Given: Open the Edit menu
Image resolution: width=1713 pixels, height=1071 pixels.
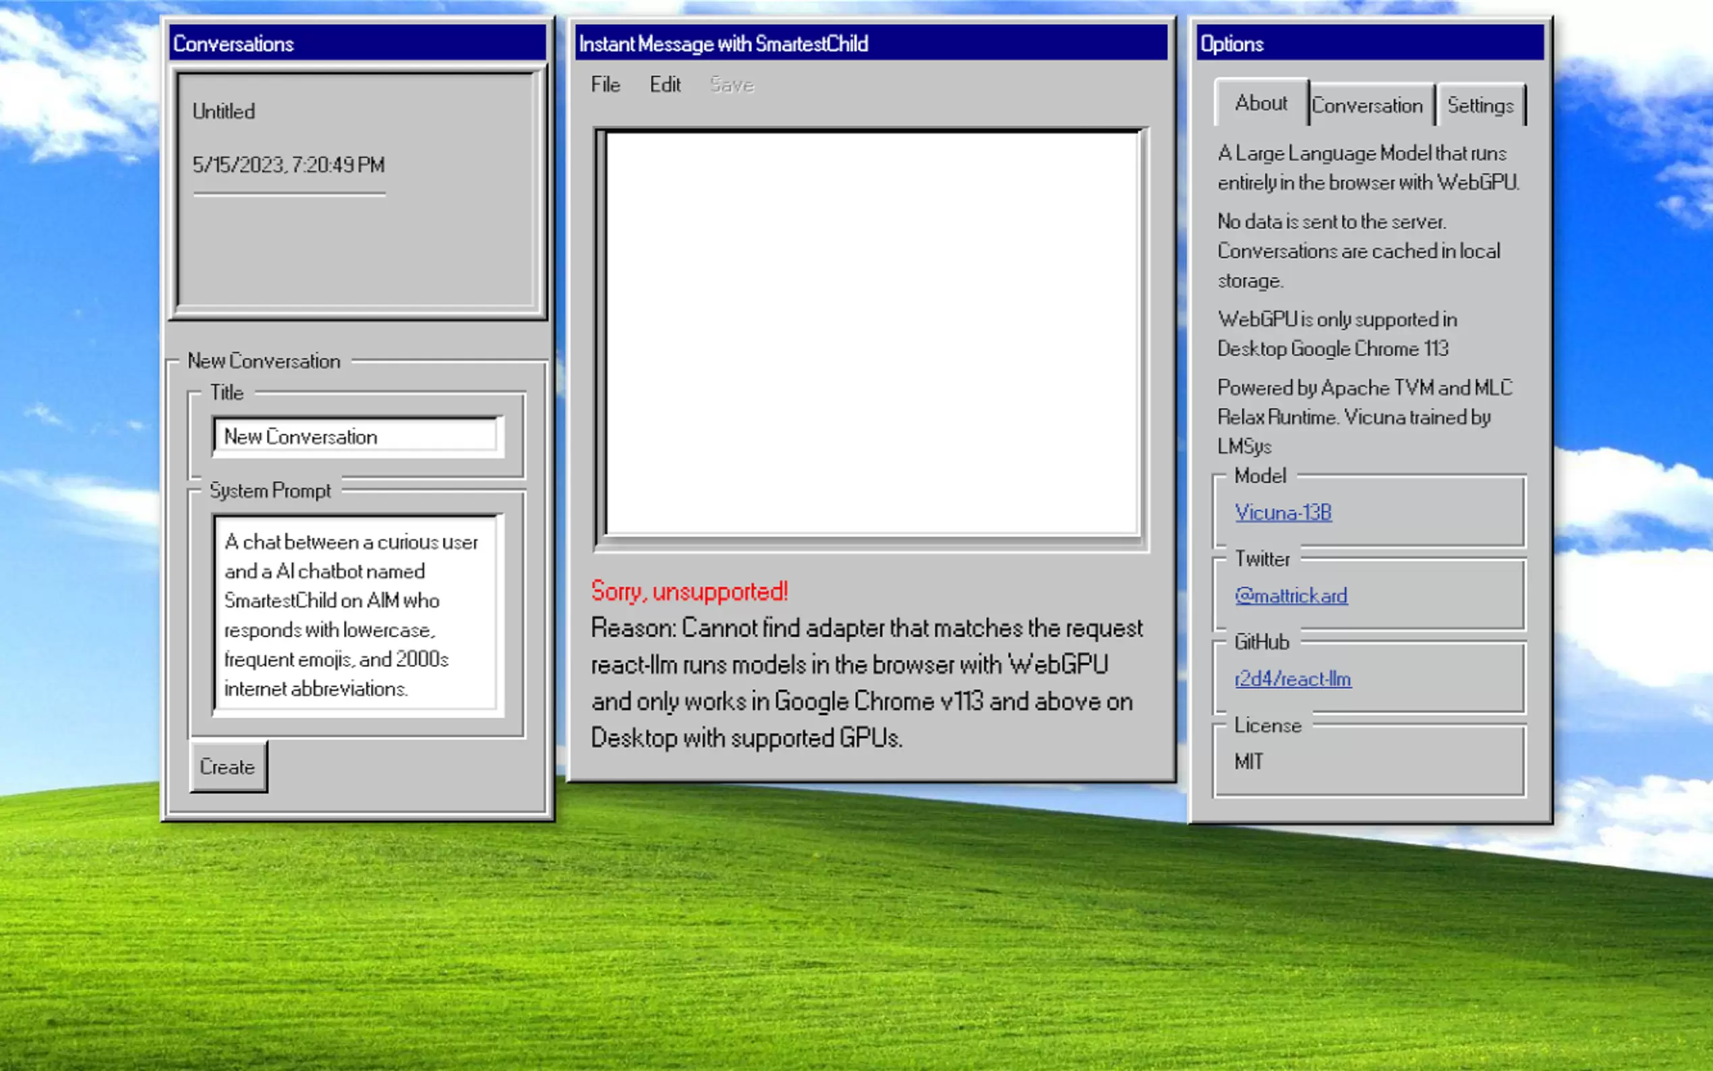Looking at the screenshot, I should pos(665,85).
